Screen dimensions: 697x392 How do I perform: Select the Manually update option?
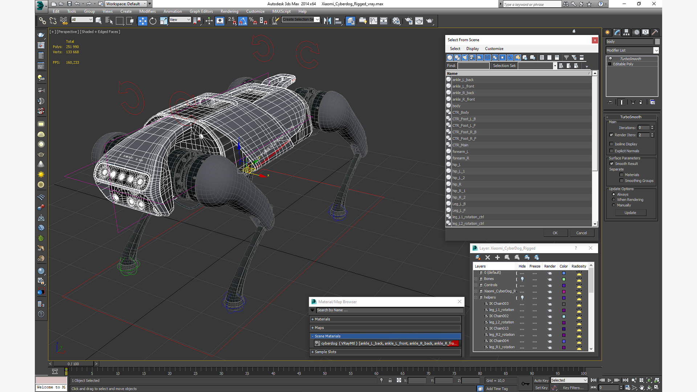click(614, 205)
